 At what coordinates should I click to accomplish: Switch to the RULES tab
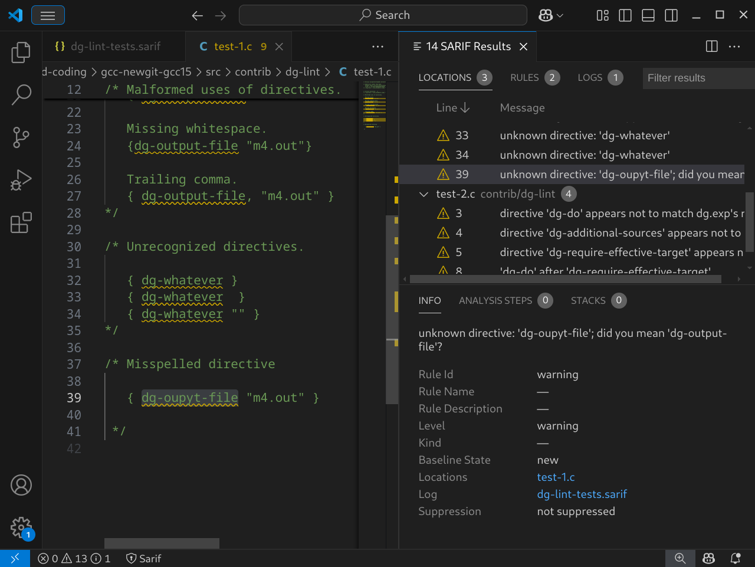pos(524,78)
